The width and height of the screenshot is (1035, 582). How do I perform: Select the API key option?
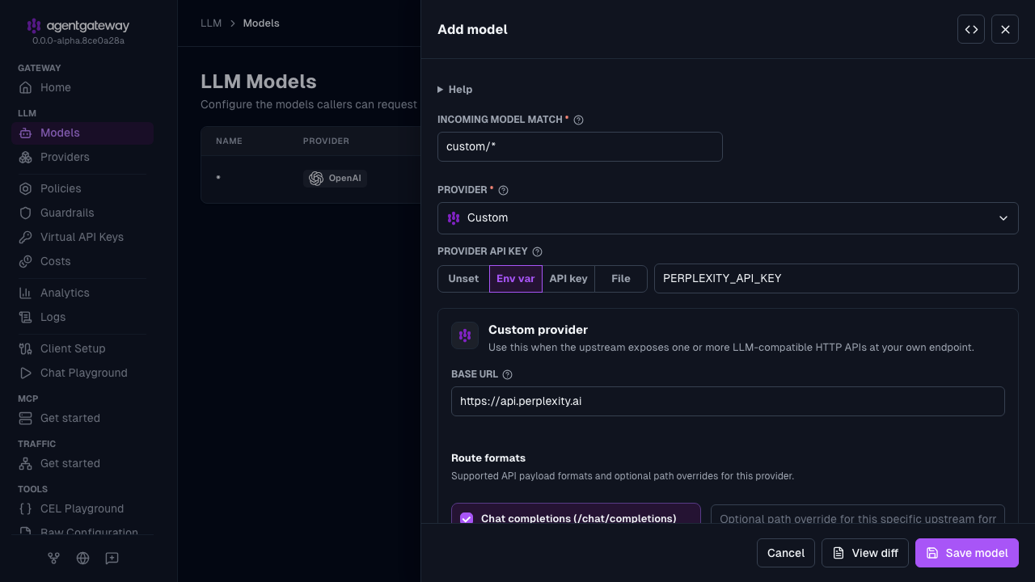pyautogui.click(x=568, y=279)
